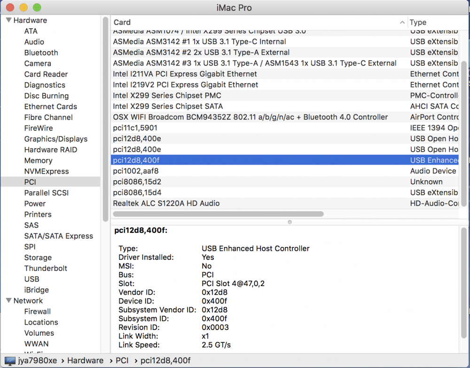
Task: Click jya7980xe in the path bar
Action: click(x=38, y=360)
